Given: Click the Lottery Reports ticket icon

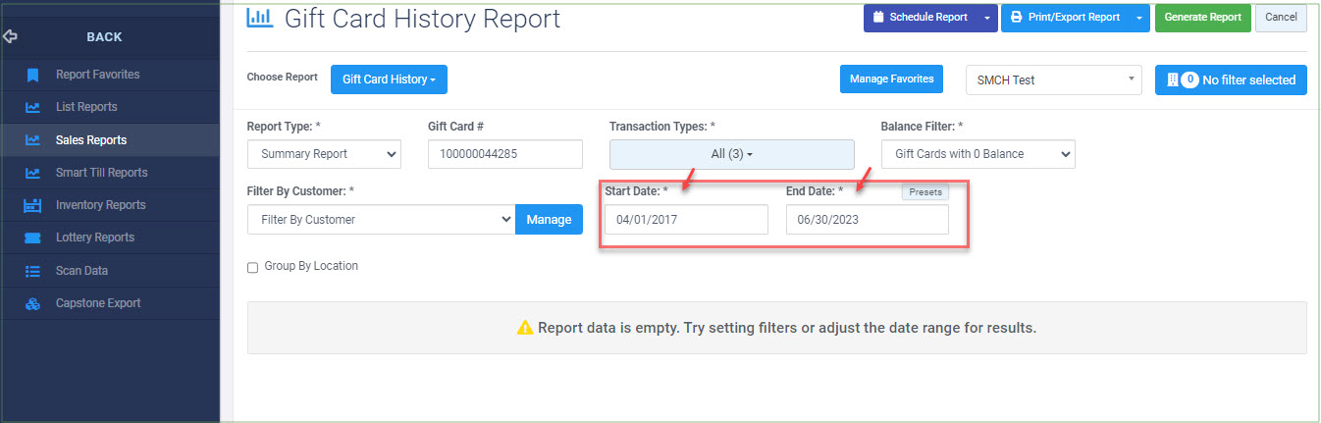Looking at the screenshot, I should 33,238.
